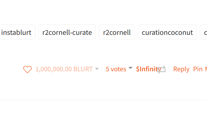
Task: Reblog the post using the arrows icon
Action: (162, 69)
